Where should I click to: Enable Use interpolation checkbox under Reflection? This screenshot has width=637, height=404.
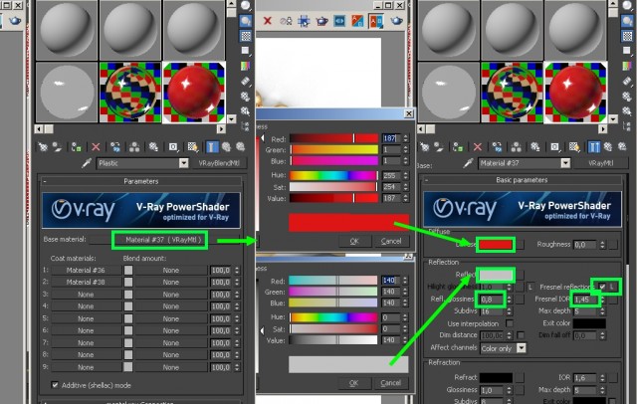click(x=509, y=323)
